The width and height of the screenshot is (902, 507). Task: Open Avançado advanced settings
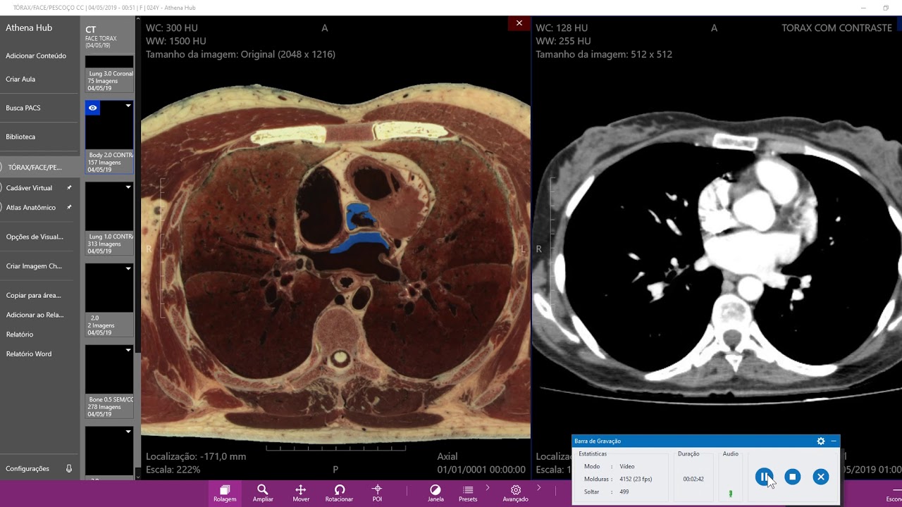point(515,493)
